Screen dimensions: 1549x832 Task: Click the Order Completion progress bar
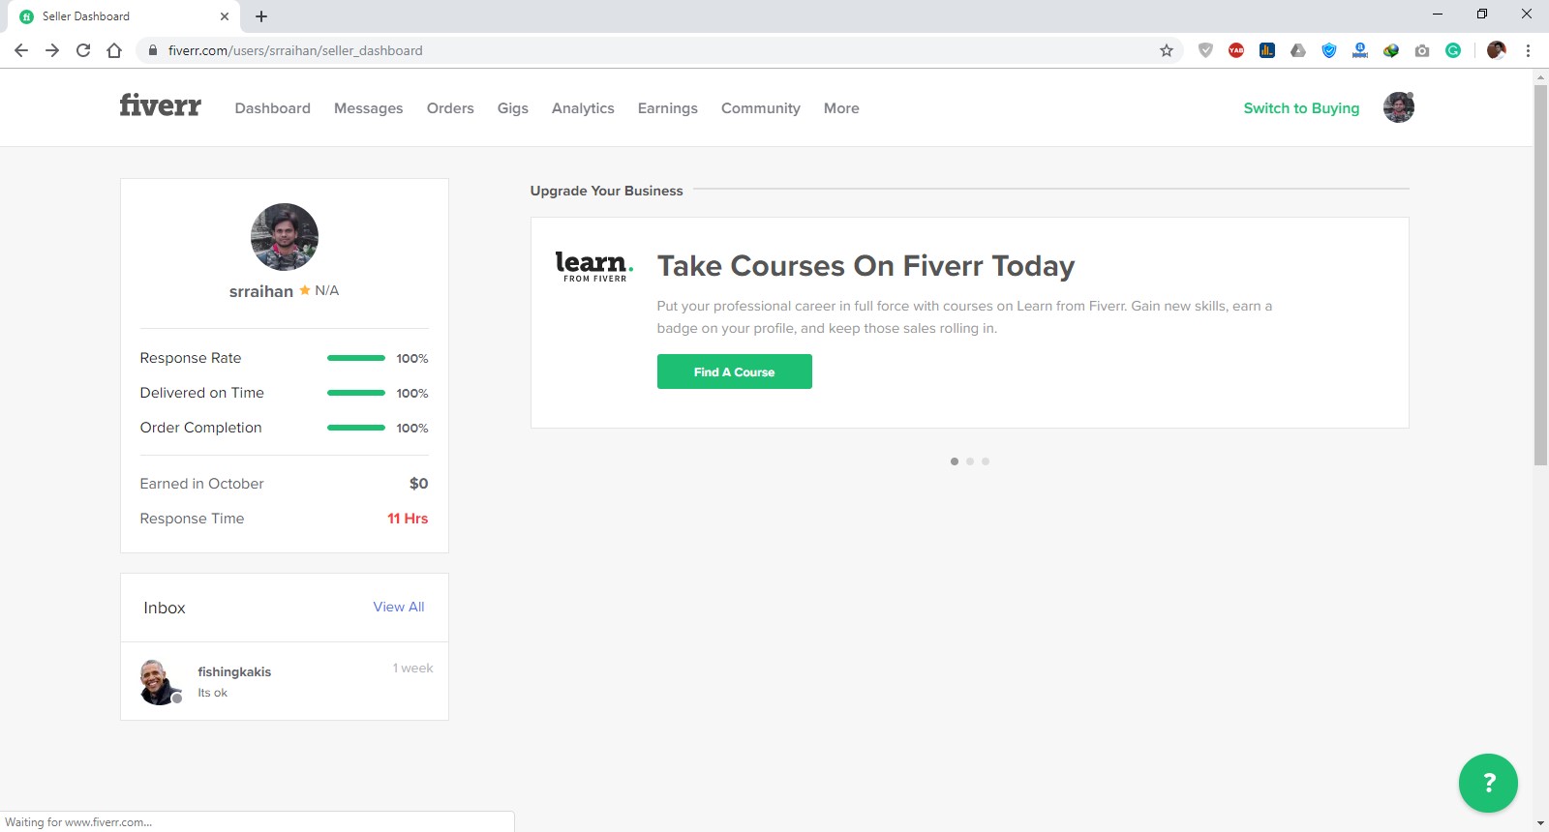[x=356, y=428]
